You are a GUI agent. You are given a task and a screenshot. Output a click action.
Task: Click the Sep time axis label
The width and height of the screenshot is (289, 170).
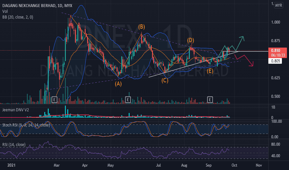coord(208,165)
